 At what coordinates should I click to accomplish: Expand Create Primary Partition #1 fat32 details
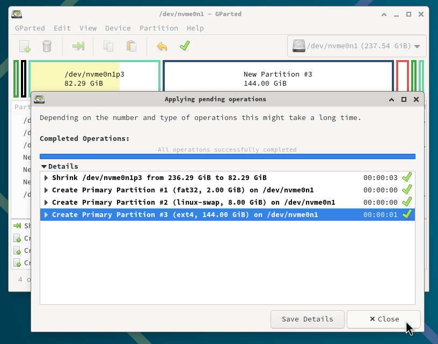[46, 190]
